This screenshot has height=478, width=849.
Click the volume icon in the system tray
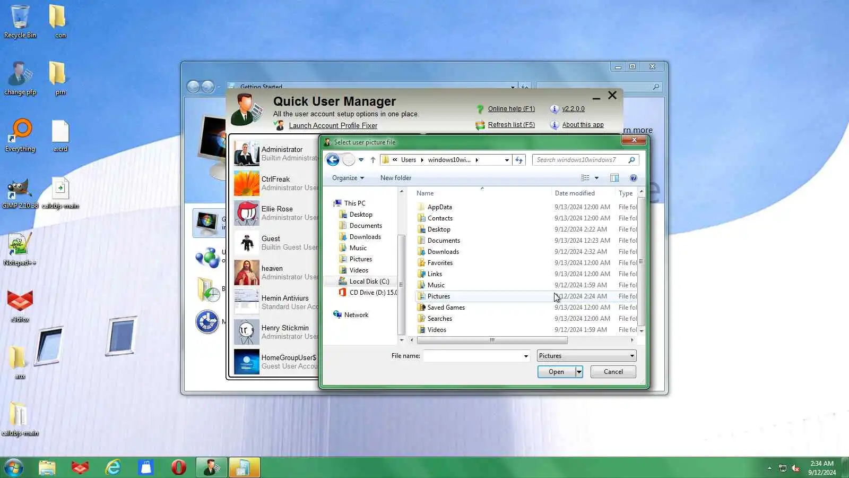click(795, 468)
